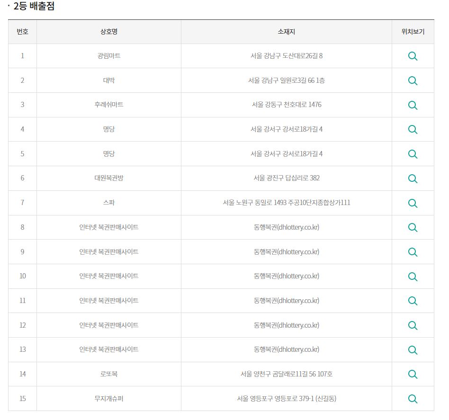Click magnifier icon in row number 13

click(413, 350)
